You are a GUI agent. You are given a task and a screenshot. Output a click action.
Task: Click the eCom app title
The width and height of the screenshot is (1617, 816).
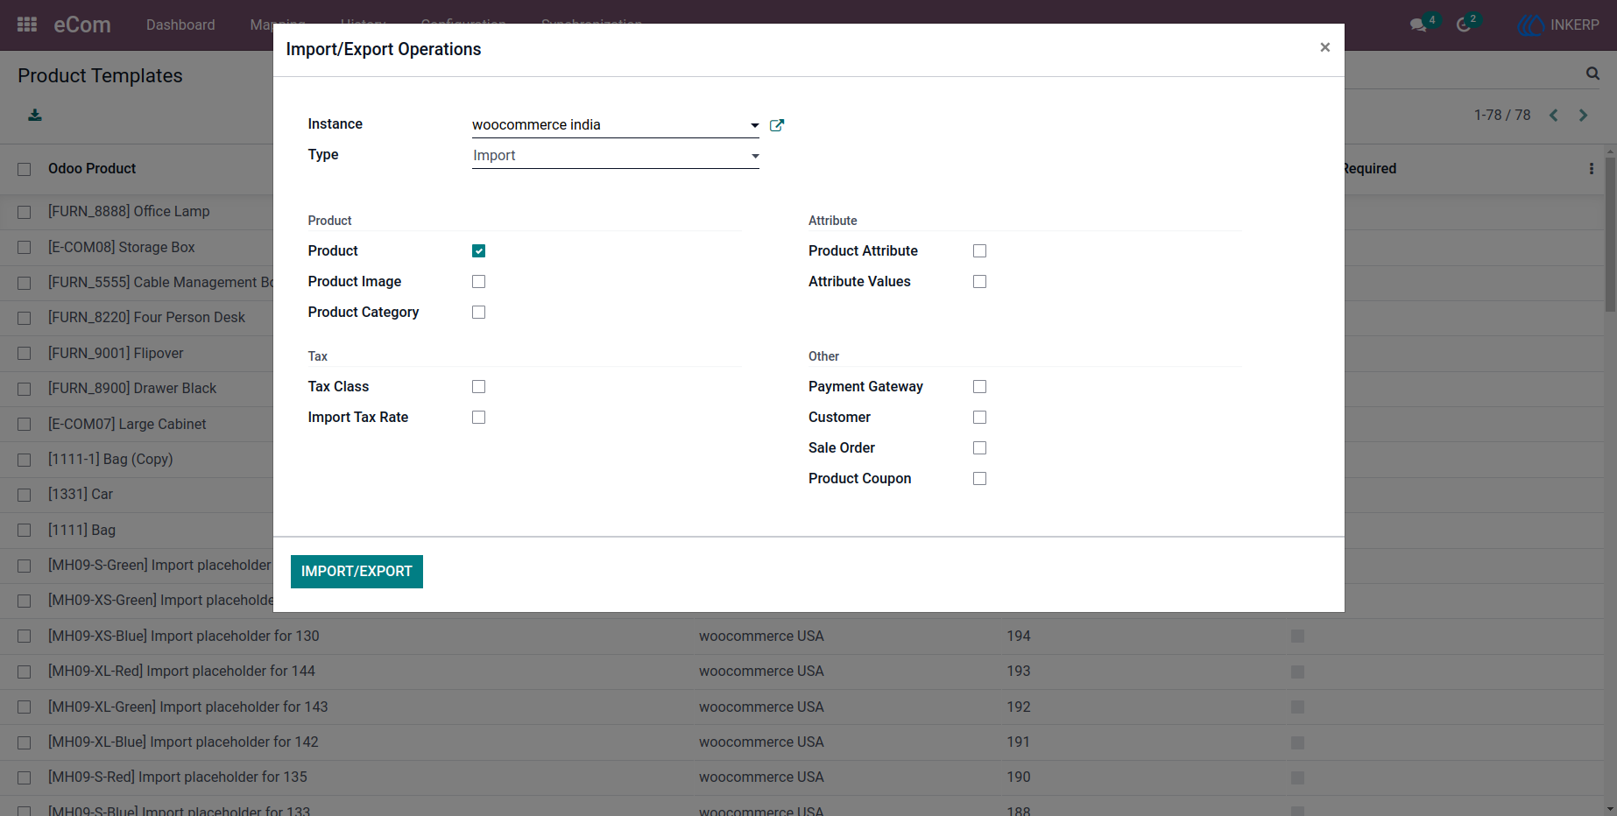click(82, 25)
